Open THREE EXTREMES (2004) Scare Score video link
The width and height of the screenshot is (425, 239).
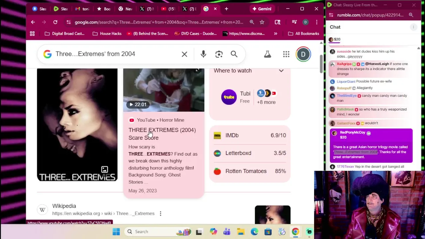click(162, 134)
